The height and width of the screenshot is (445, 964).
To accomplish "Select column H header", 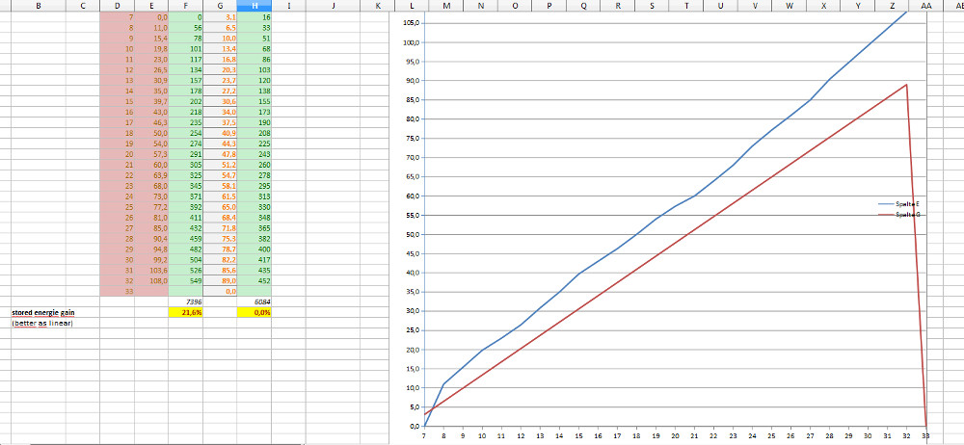I will coord(253,6).
